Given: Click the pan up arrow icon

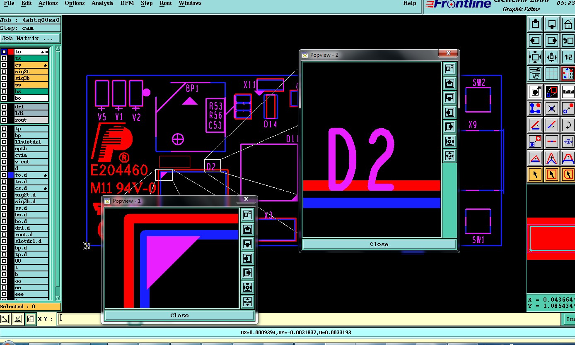Looking at the screenshot, I should [x=535, y=24].
